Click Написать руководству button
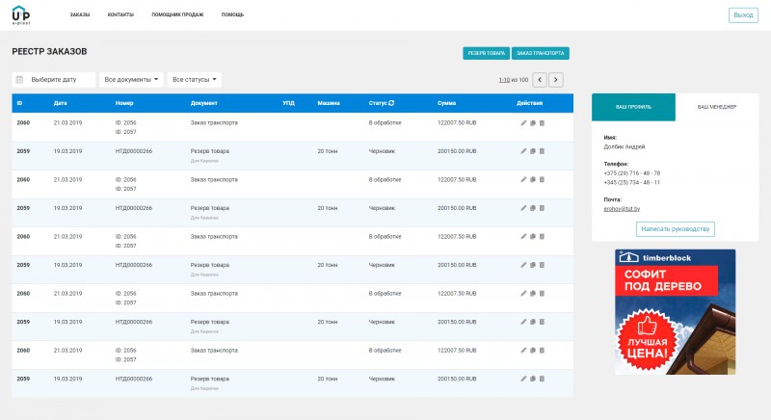This screenshot has width=771, height=420. point(676,229)
